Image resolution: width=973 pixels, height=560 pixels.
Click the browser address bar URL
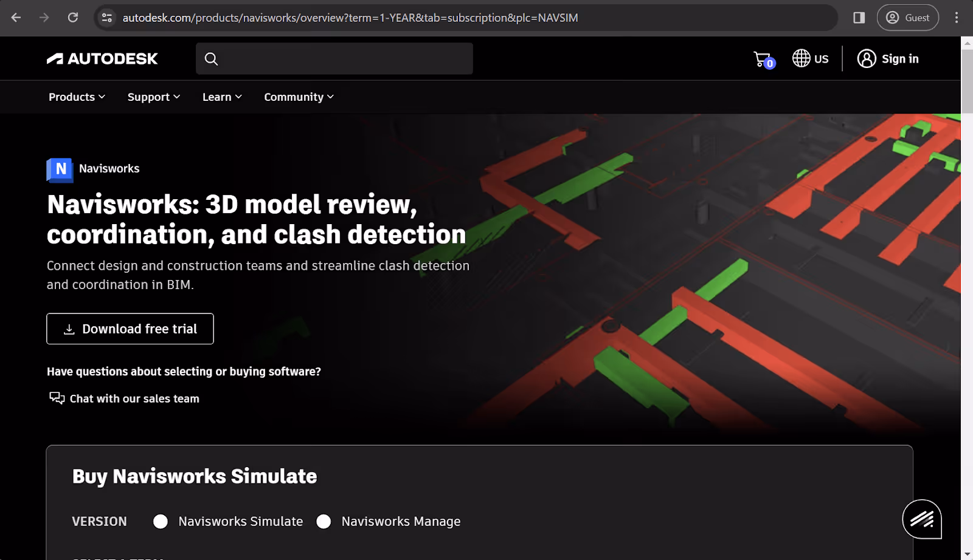tap(350, 18)
